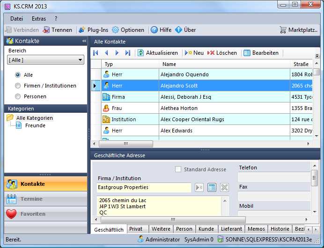Click Bearbeiten to edit the contact
Screen dimensions: 324x248
tap(261, 53)
